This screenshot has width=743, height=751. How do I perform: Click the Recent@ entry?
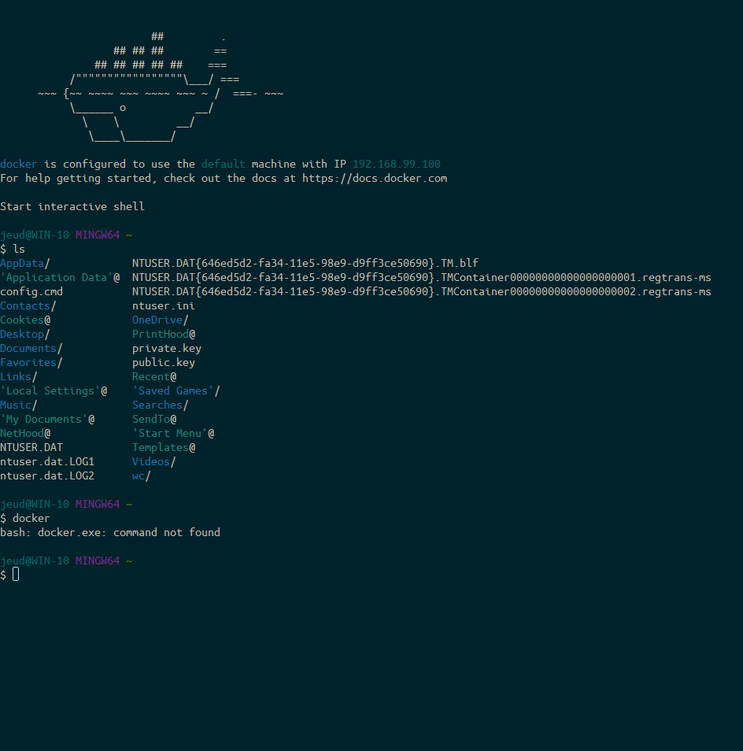154,377
